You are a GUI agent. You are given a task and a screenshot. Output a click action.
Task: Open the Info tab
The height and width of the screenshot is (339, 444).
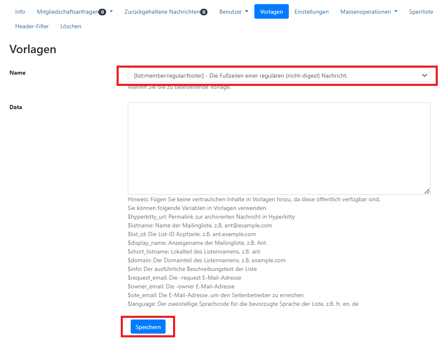tap(20, 11)
